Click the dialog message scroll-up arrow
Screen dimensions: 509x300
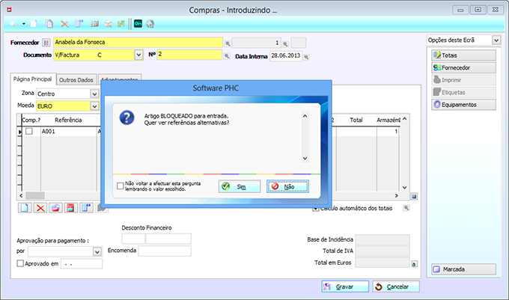pyautogui.click(x=305, y=116)
